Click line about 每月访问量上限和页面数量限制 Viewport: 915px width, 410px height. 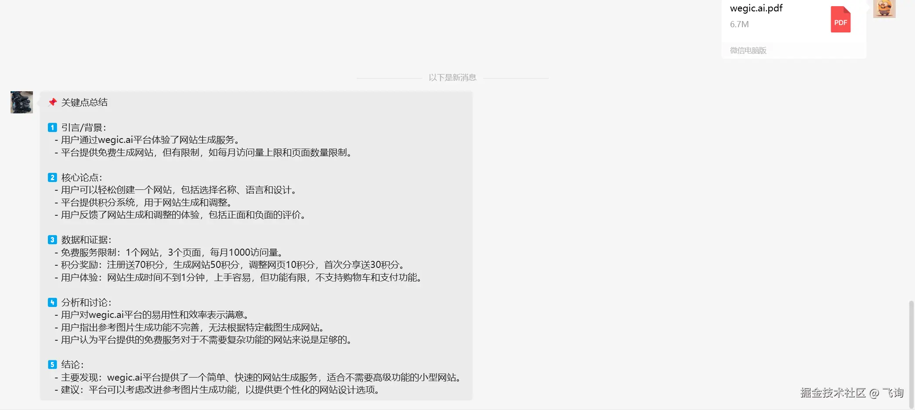[204, 153]
